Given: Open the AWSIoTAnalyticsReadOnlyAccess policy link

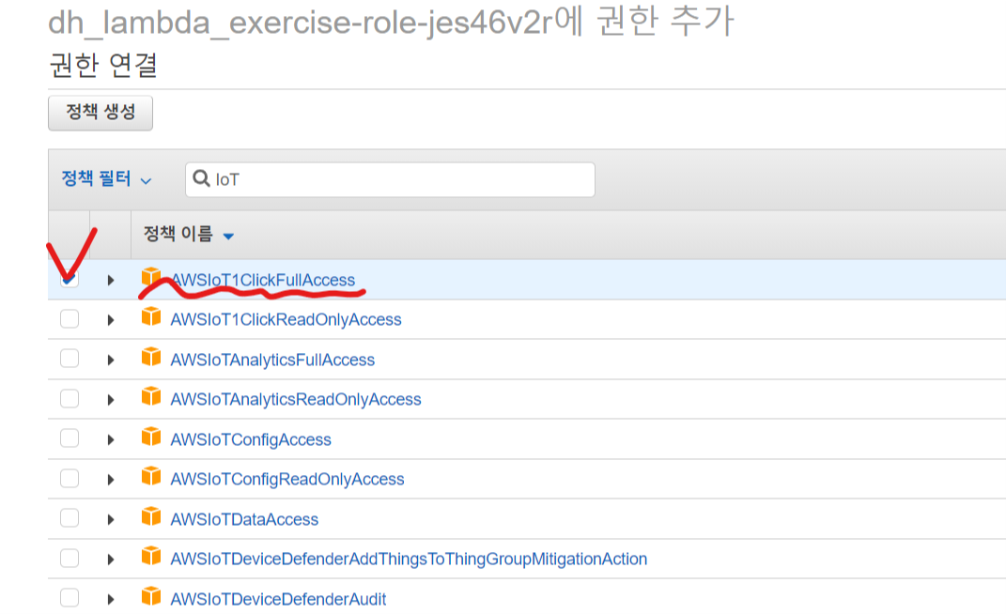Looking at the screenshot, I should point(295,400).
